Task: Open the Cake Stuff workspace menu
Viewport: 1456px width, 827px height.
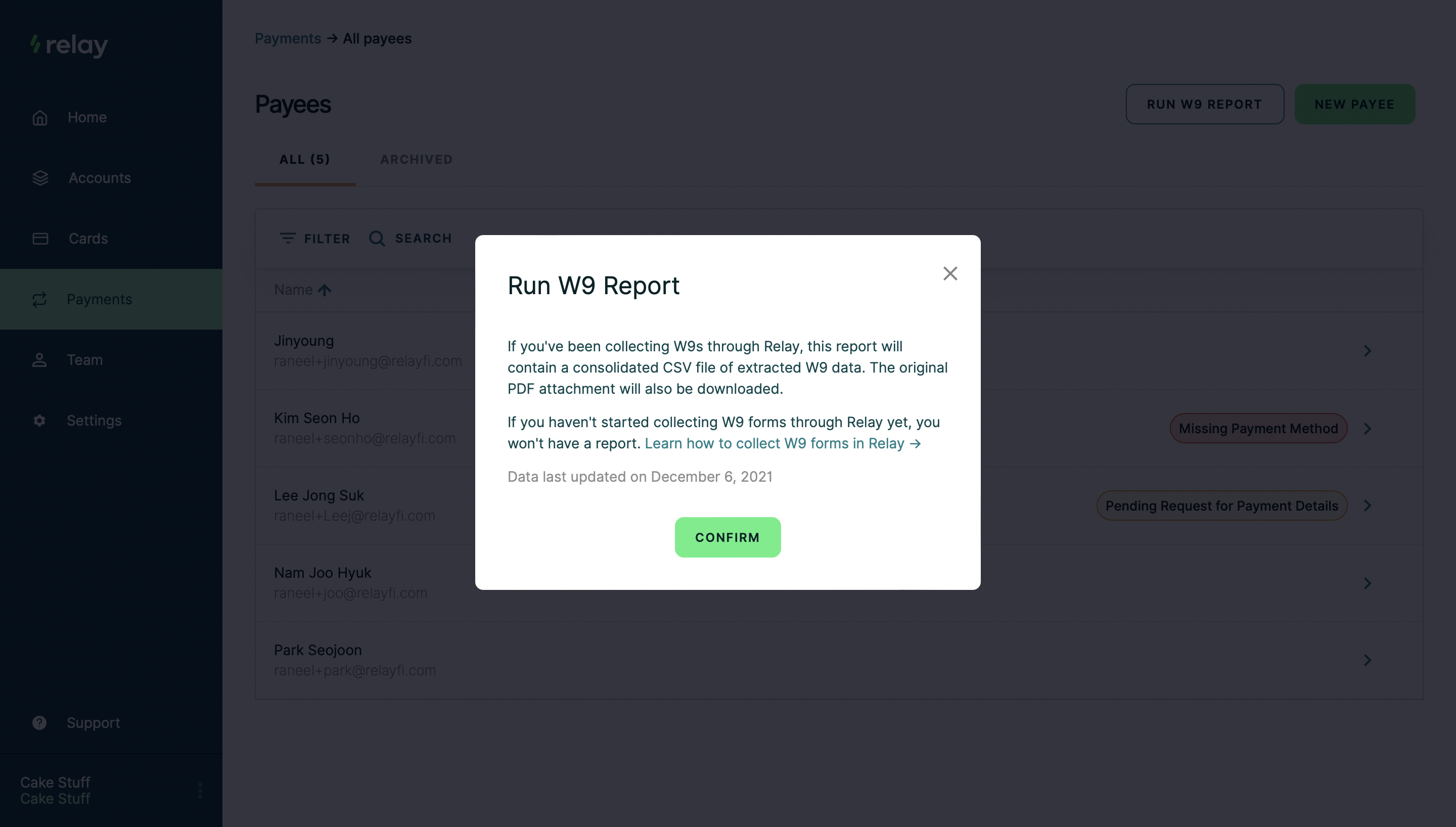Action: [200, 790]
